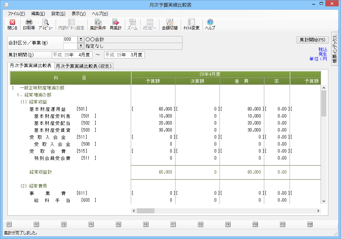Open the プレビュー preview icon
Viewport: 341px width, 239px height.
(x=45, y=22)
